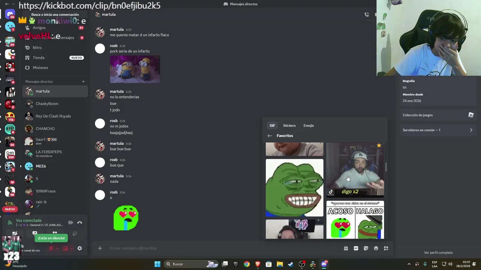Open sticker picker from message bar
Screen dimensions: 481x270
[366, 248]
